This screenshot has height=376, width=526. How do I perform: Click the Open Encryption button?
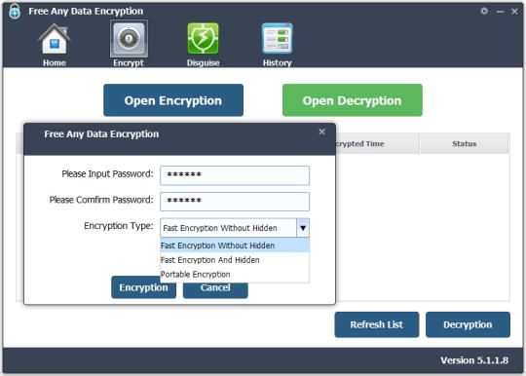point(173,100)
